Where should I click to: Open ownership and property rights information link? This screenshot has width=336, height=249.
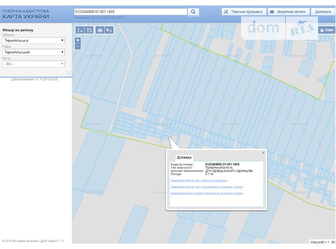tap(206, 193)
